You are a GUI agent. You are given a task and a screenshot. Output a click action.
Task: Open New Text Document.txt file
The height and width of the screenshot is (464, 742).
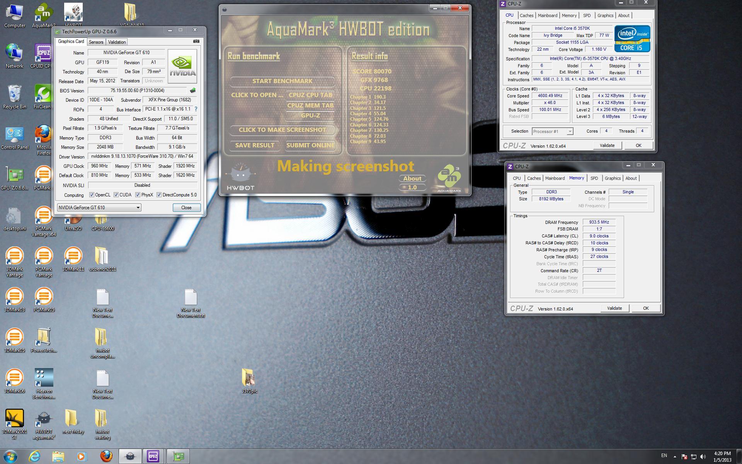point(191,303)
